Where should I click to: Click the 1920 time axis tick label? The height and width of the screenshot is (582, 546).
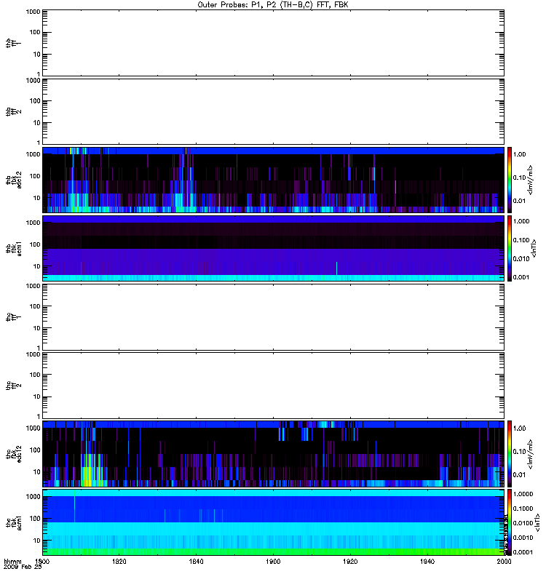click(350, 561)
